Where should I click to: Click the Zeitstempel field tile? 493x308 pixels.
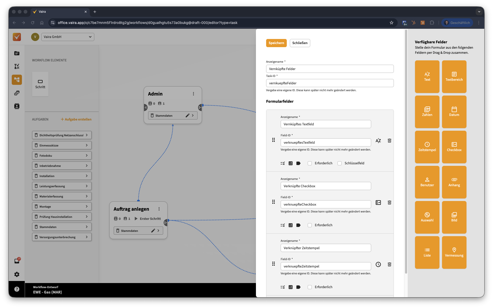tap(427, 147)
